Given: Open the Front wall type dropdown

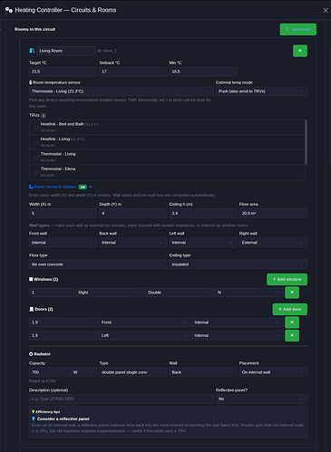Looking at the screenshot, I should [63, 243].
